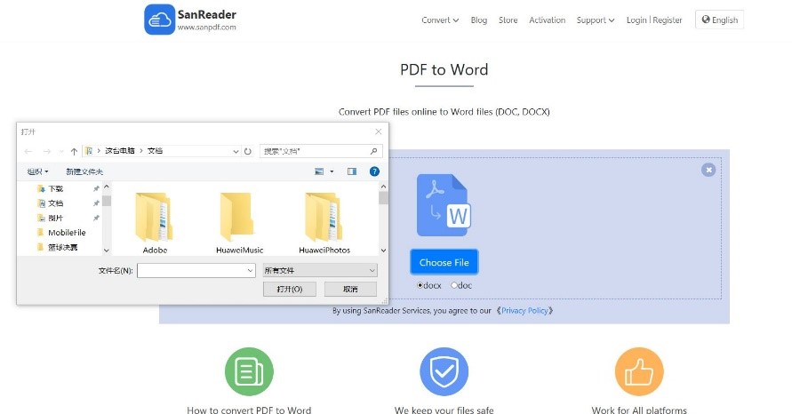792x414 pixels.
Task: Expand the view options dropdown arrow
Action: 332,171
